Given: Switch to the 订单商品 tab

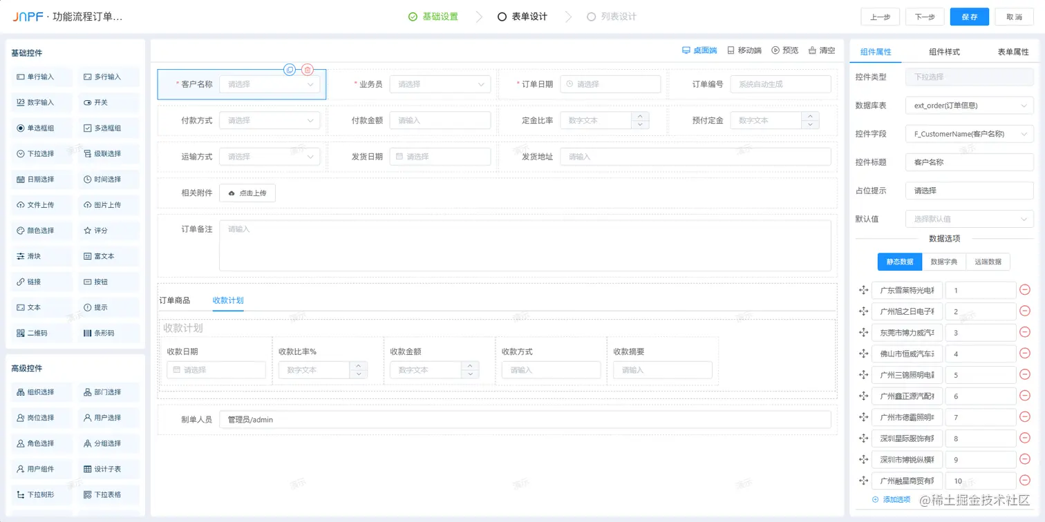Looking at the screenshot, I should click(176, 300).
